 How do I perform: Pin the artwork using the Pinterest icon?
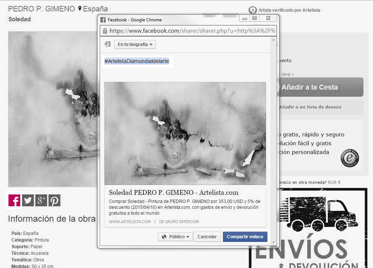point(54,200)
